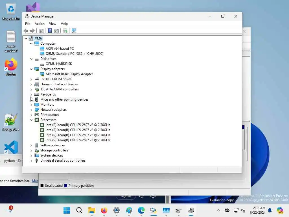Viewport: 289px width, 217px height.
Task: Click the Device Manager taskbar icon
Action: (191, 210)
